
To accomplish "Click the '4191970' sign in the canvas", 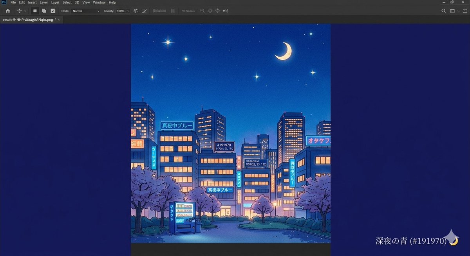I will tap(224, 147).
